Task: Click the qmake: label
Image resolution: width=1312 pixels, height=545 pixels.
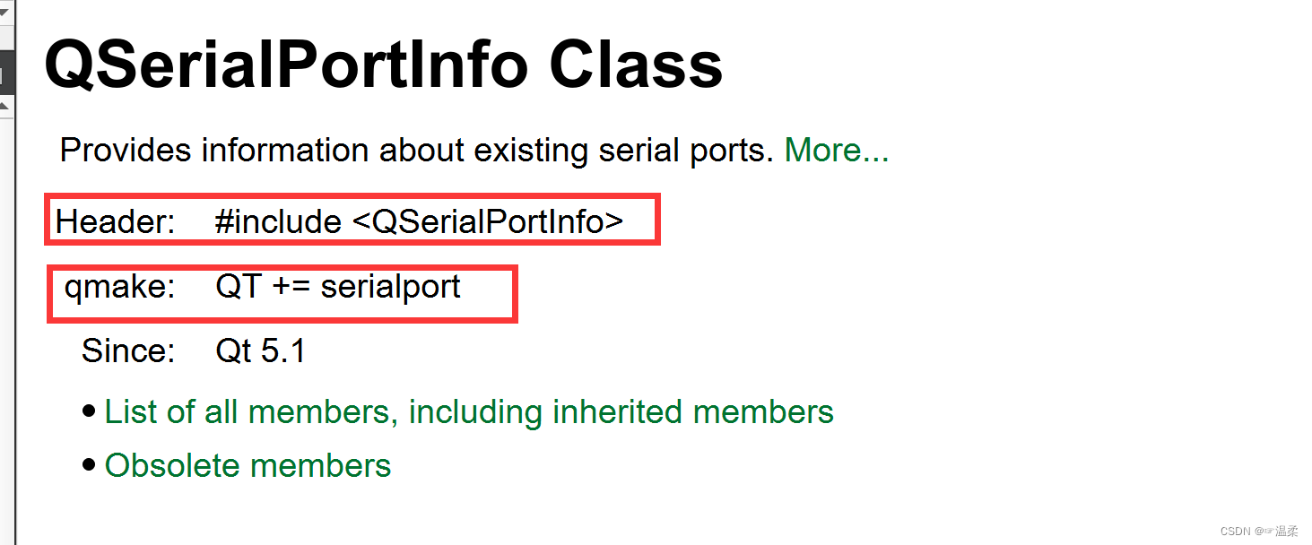Action: coord(120,287)
